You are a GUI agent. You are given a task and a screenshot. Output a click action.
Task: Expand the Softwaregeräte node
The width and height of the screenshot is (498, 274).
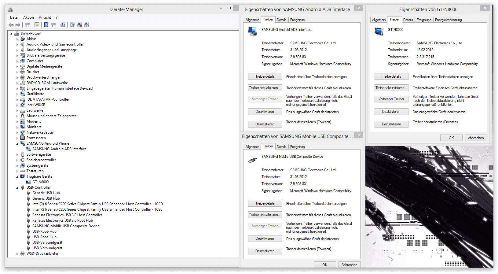click(x=17, y=155)
